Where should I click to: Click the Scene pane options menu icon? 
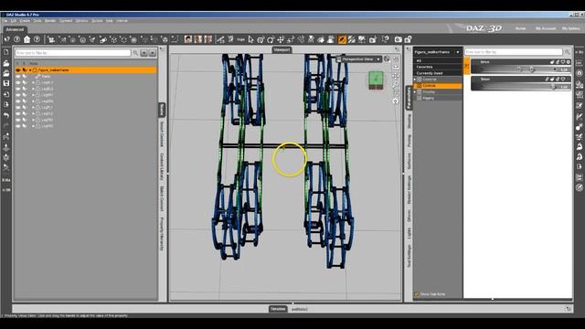tap(162, 49)
